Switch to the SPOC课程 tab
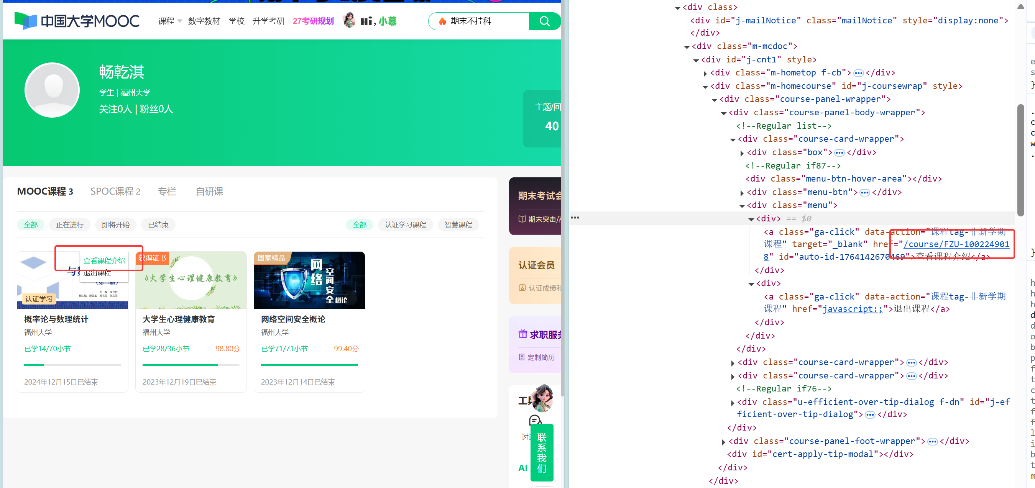This screenshot has width=1035, height=488. coord(115,191)
